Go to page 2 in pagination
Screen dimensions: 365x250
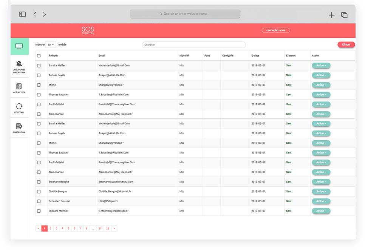pos(50,229)
